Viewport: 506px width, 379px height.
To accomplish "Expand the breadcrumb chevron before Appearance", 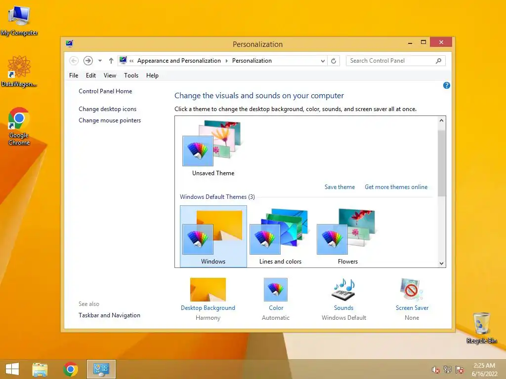I will 131,61.
